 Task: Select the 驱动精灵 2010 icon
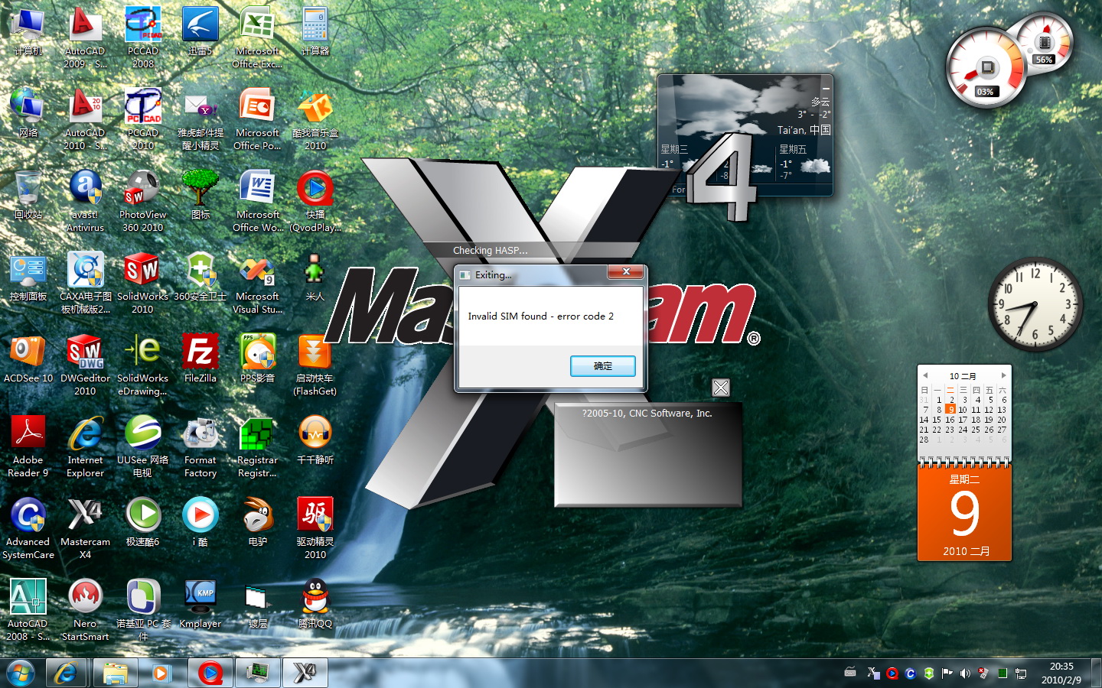[315, 529]
